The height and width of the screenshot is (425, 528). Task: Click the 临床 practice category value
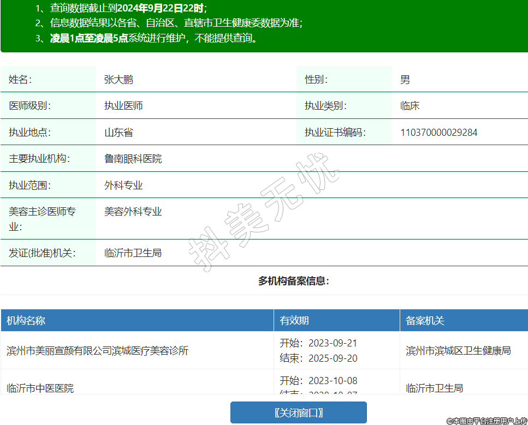[410, 106]
